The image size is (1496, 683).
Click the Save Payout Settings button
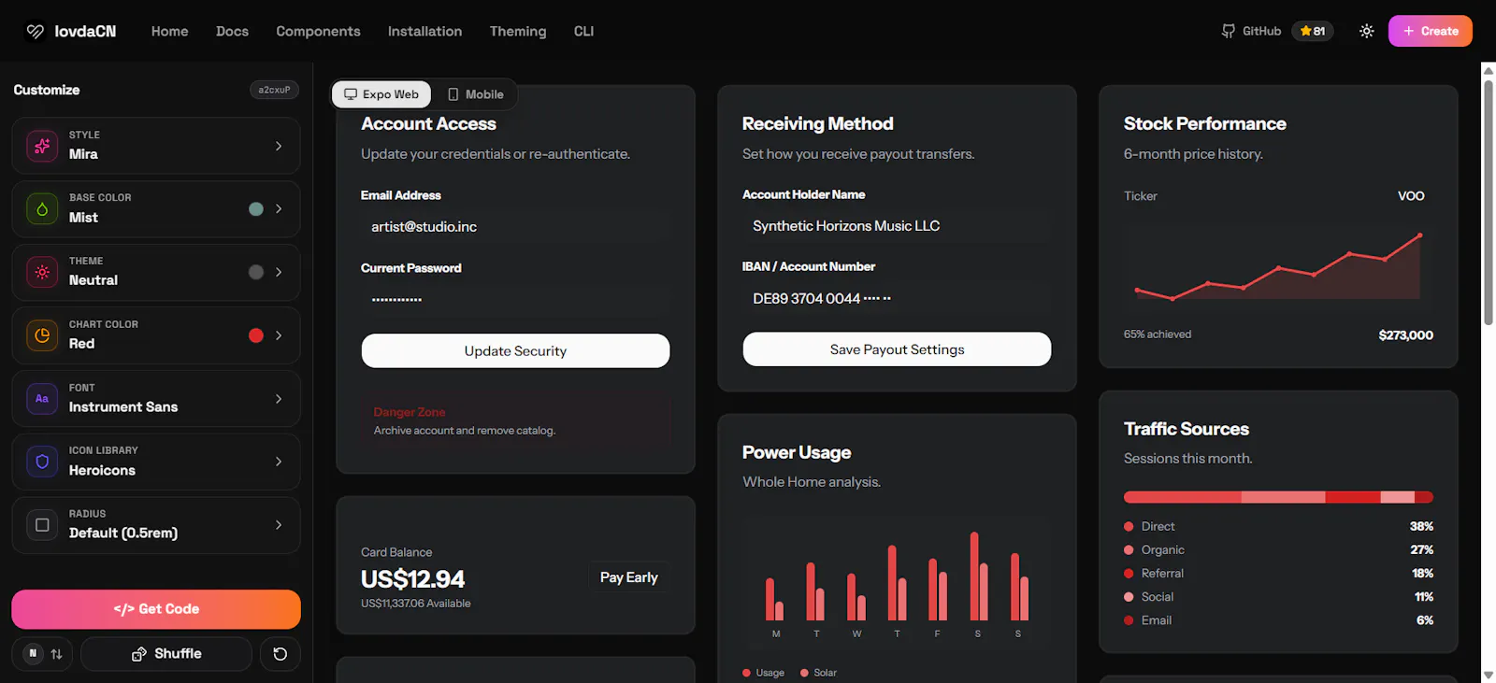point(897,349)
